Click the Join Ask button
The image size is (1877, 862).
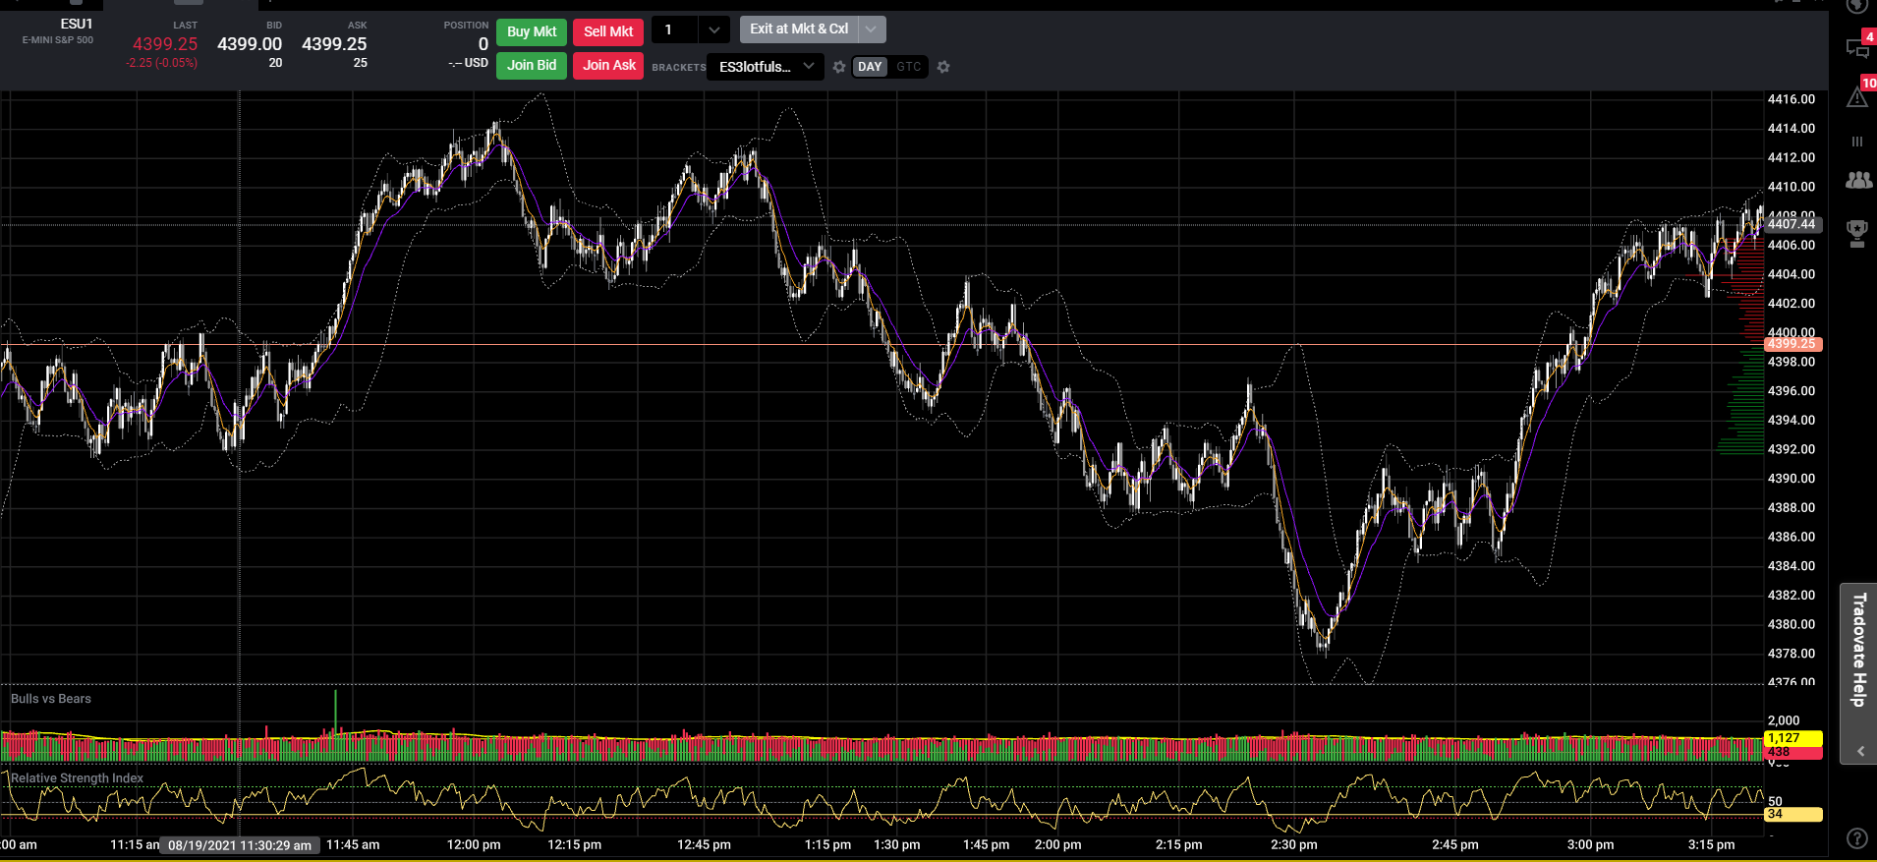click(609, 65)
